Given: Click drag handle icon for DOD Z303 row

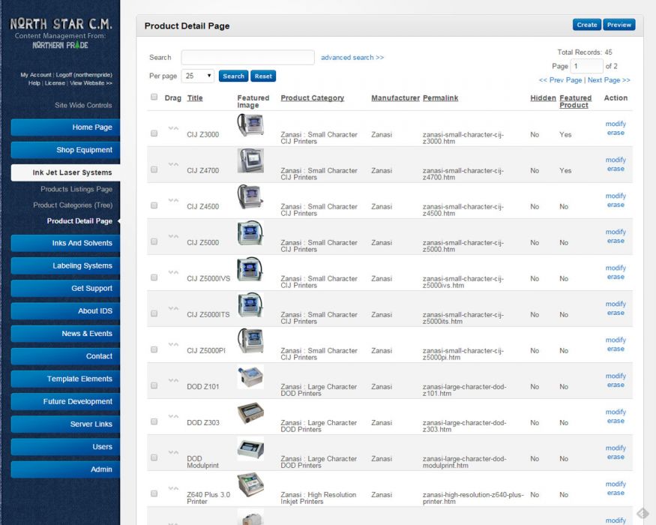Looking at the screenshot, I should (173, 416).
